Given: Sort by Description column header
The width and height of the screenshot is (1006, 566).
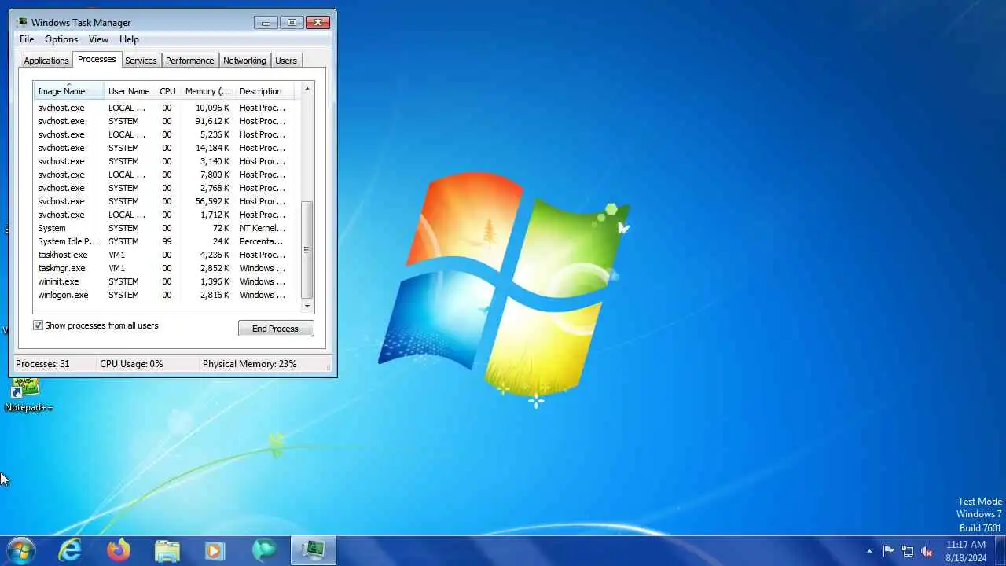Looking at the screenshot, I should click(x=264, y=91).
